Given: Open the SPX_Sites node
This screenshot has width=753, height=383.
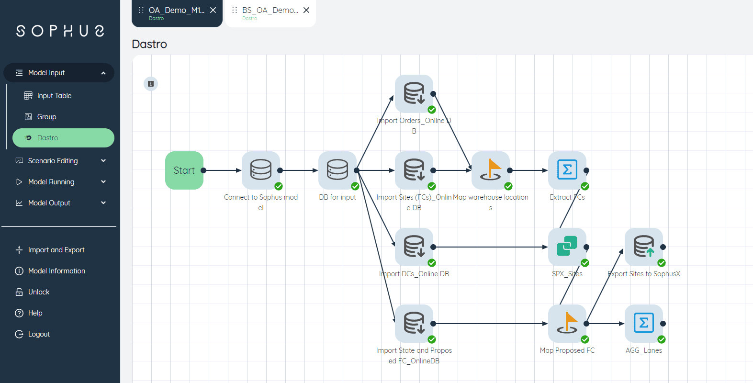Looking at the screenshot, I should [x=567, y=247].
